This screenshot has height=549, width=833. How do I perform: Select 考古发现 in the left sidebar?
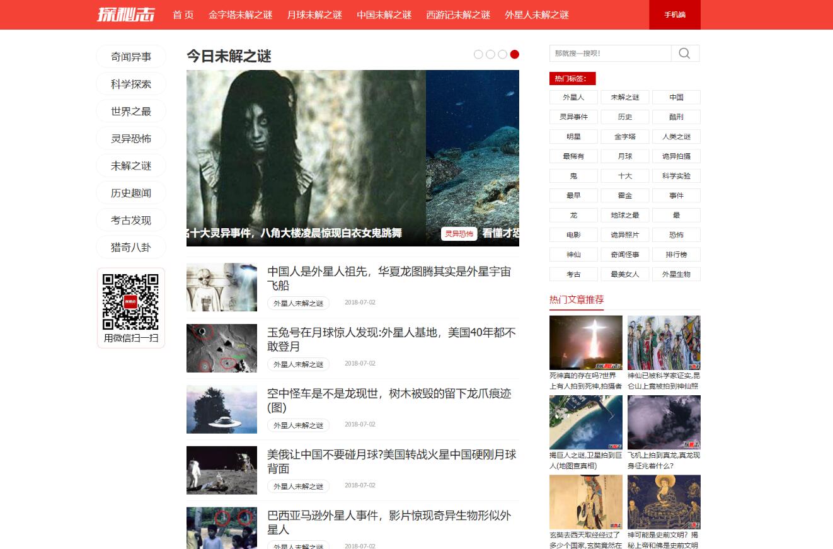pos(130,219)
